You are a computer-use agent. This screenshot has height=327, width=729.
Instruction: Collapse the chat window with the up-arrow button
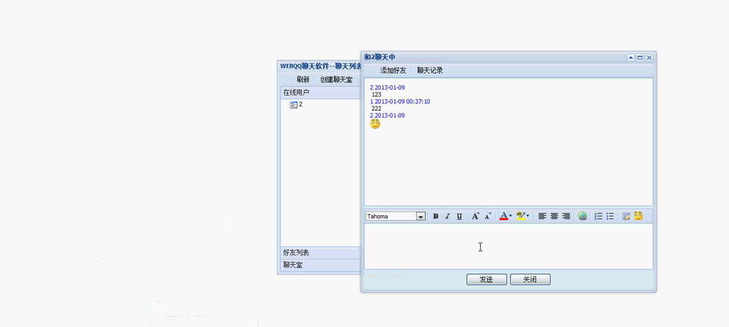631,57
